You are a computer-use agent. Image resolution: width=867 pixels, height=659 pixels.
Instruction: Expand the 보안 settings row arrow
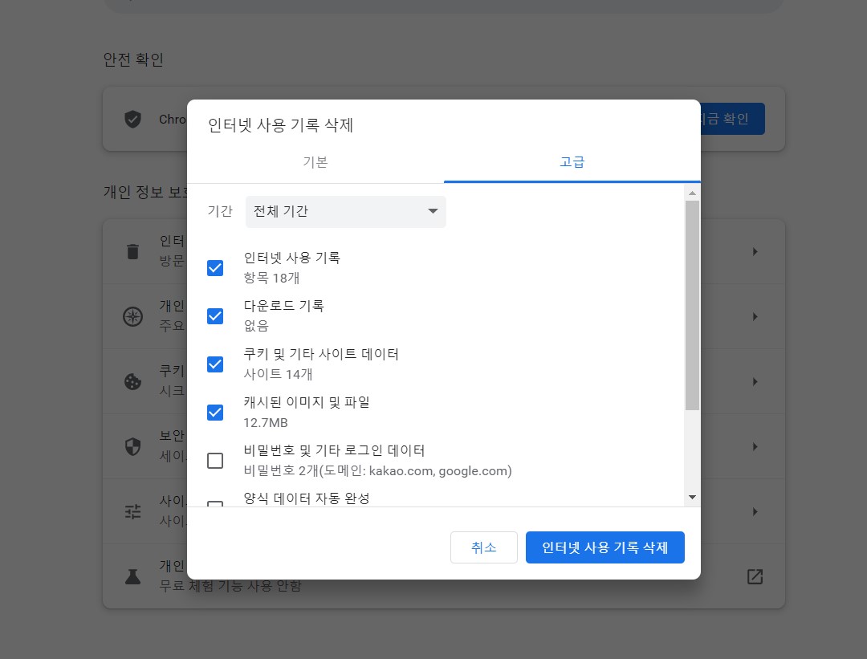point(755,446)
